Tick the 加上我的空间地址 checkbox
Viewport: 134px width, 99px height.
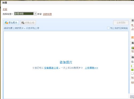(108, 28)
